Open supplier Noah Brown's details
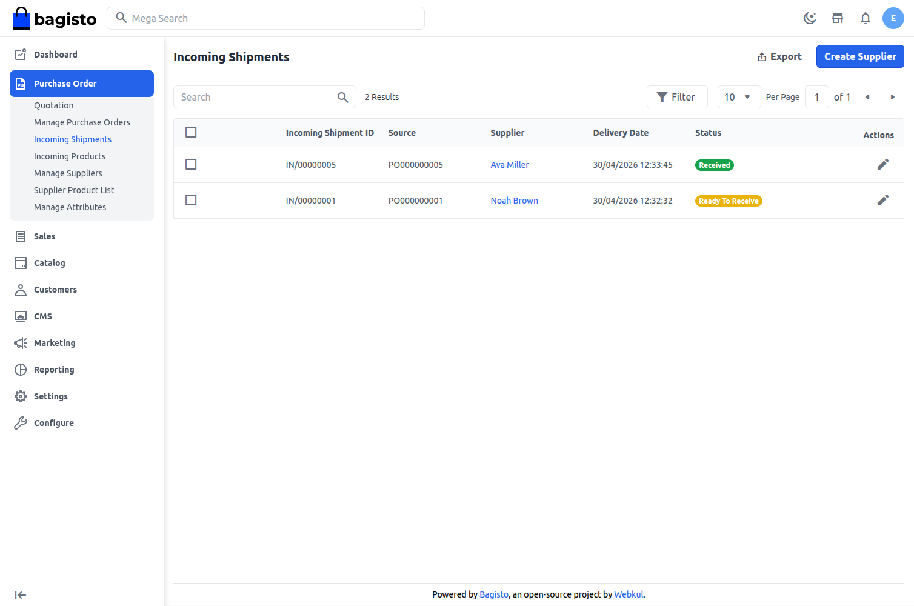The width and height of the screenshot is (914, 606). 514,200
